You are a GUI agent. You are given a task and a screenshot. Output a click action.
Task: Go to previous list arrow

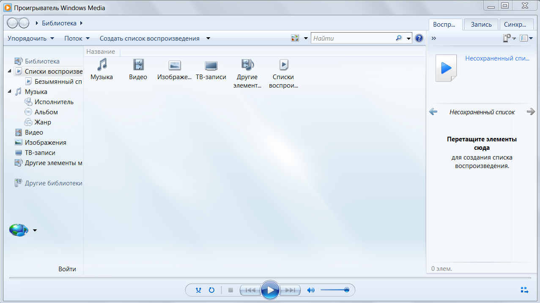pos(433,112)
